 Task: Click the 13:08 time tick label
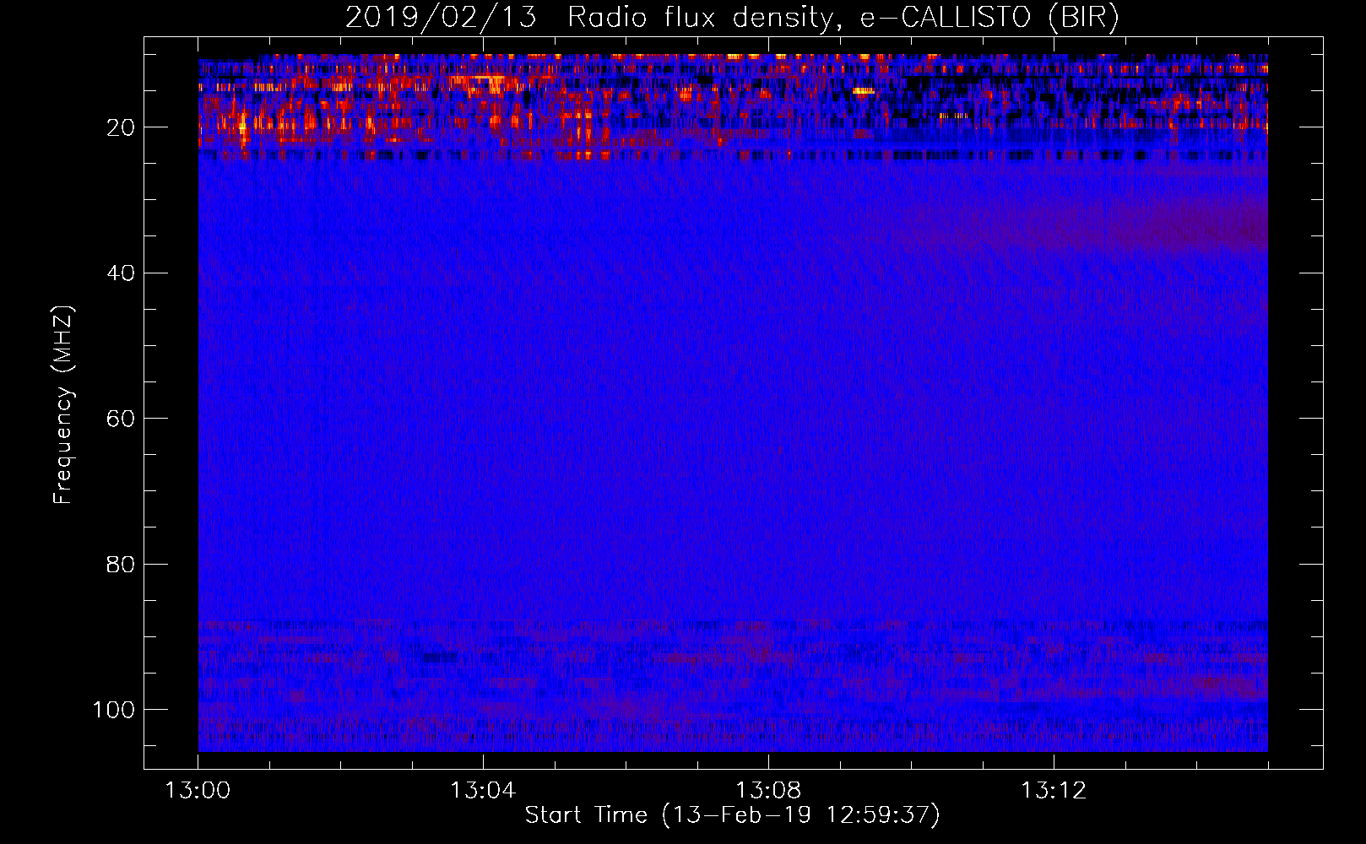(x=768, y=791)
